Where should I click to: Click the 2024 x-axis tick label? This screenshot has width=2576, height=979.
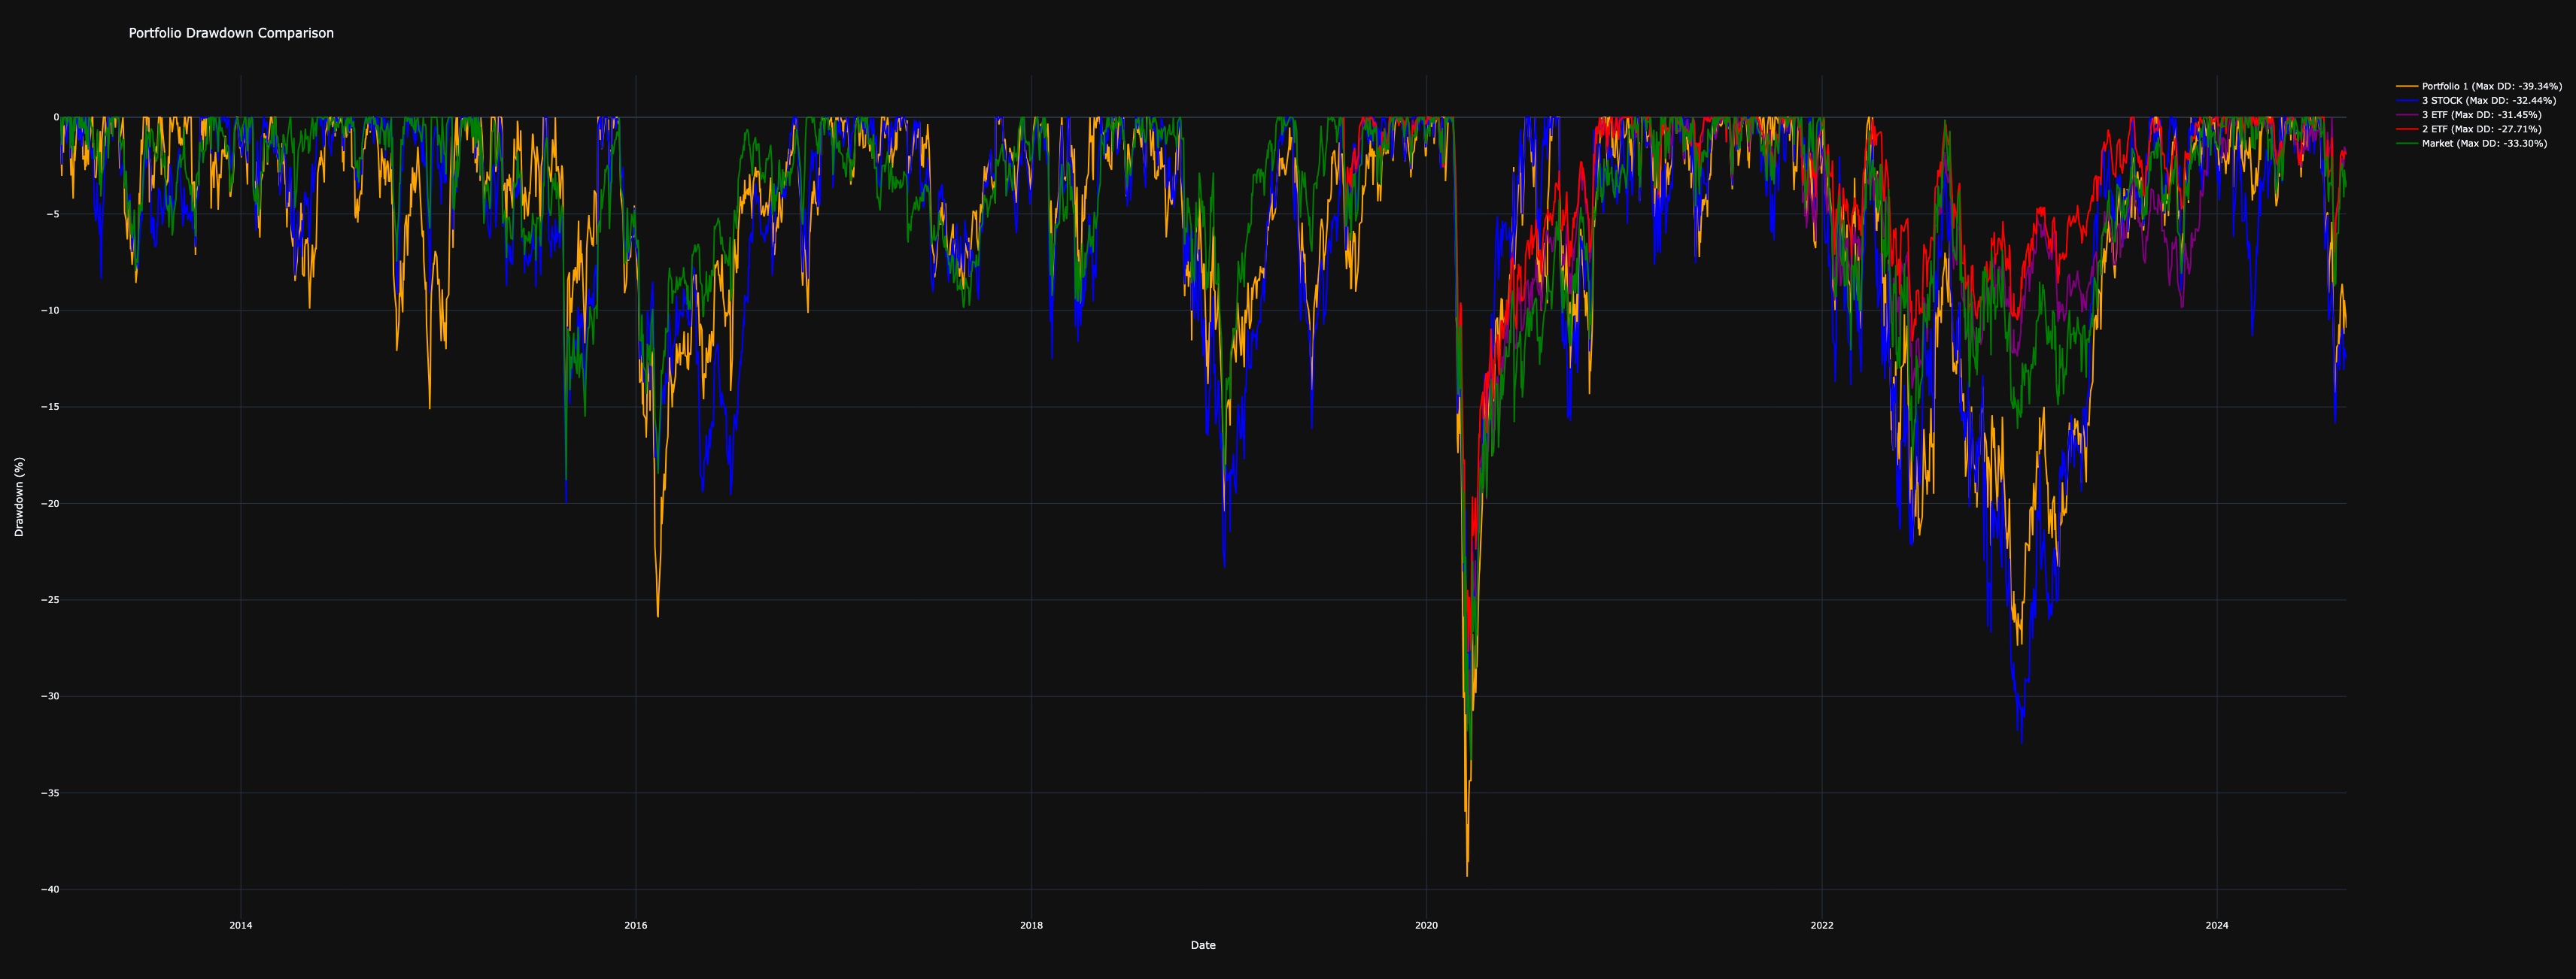pos(2217,925)
